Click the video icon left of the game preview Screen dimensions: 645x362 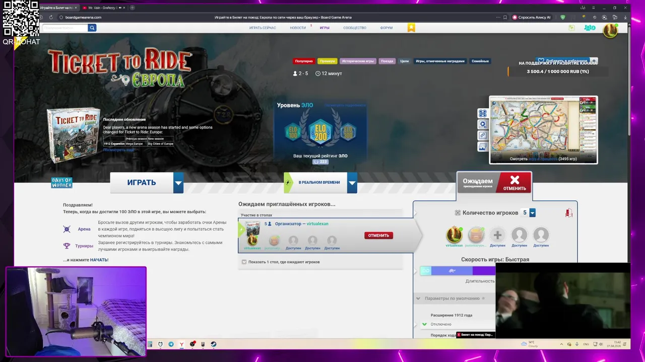tap(482, 124)
